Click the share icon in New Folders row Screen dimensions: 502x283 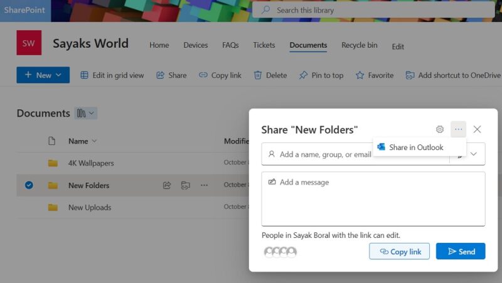(167, 185)
